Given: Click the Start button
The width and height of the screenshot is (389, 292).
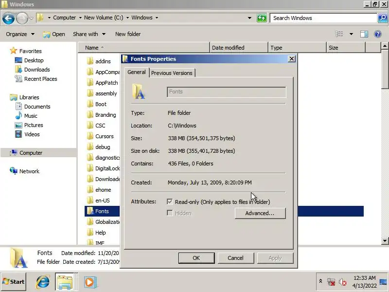Looking at the screenshot, I should [14, 282].
